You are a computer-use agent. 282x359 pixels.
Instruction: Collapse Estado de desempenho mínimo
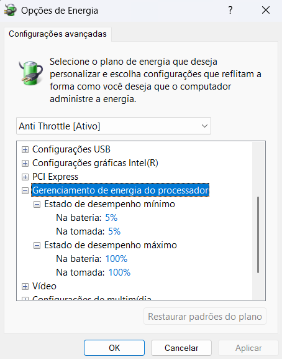click(37, 204)
